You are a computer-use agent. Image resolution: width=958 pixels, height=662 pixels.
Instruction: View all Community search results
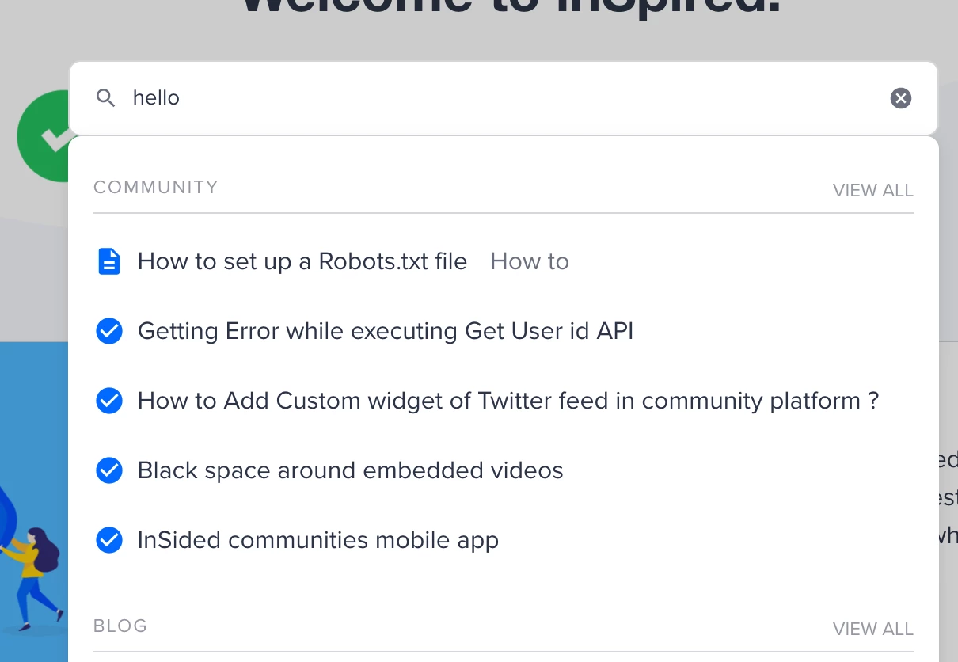coord(872,191)
